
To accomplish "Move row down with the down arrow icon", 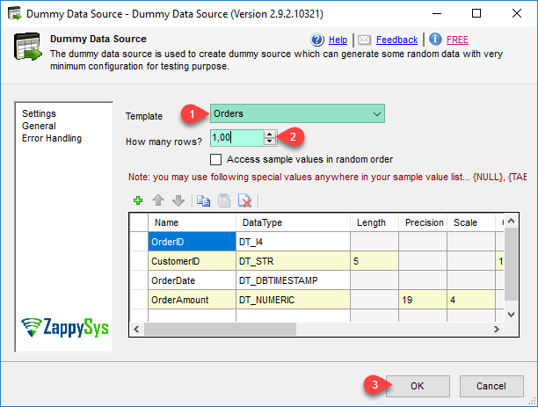I will [178, 200].
